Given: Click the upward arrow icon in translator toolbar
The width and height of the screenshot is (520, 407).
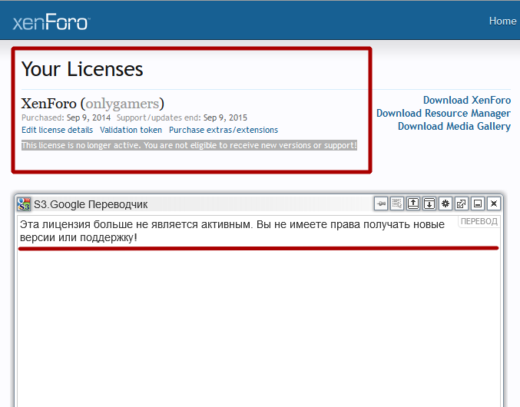Looking at the screenshot, I should (413, 203).
